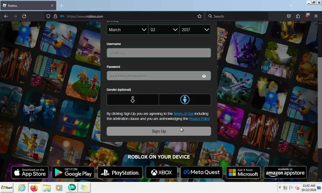Open the Google Play download badge
The image size is (322, 193).
pyautogui.click(x=73, y=172)
